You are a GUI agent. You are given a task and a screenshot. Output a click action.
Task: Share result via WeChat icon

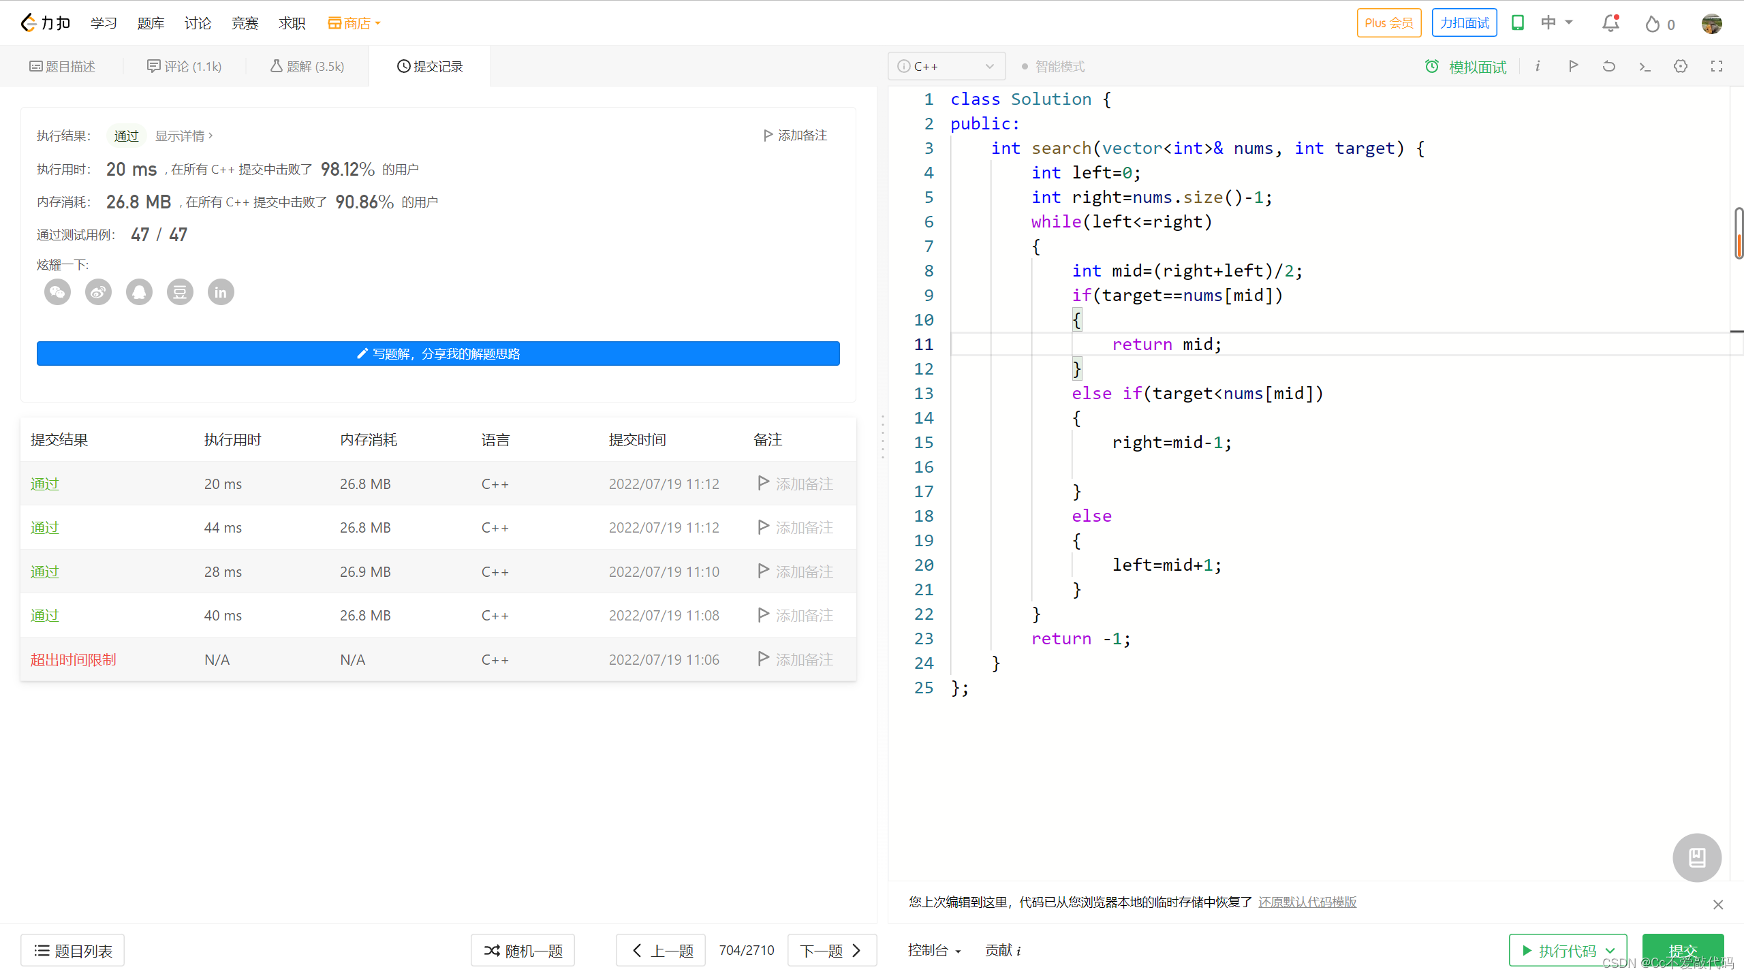click(x=57, y=292)
